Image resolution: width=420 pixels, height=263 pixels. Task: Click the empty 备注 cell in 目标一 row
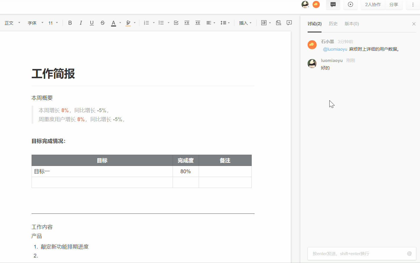click(225, 171)
